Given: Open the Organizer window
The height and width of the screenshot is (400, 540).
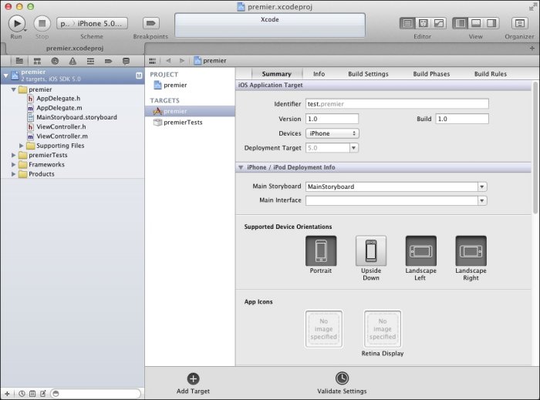Looking at the screenshot, I should pyautogui.click(x=519, y=23).
